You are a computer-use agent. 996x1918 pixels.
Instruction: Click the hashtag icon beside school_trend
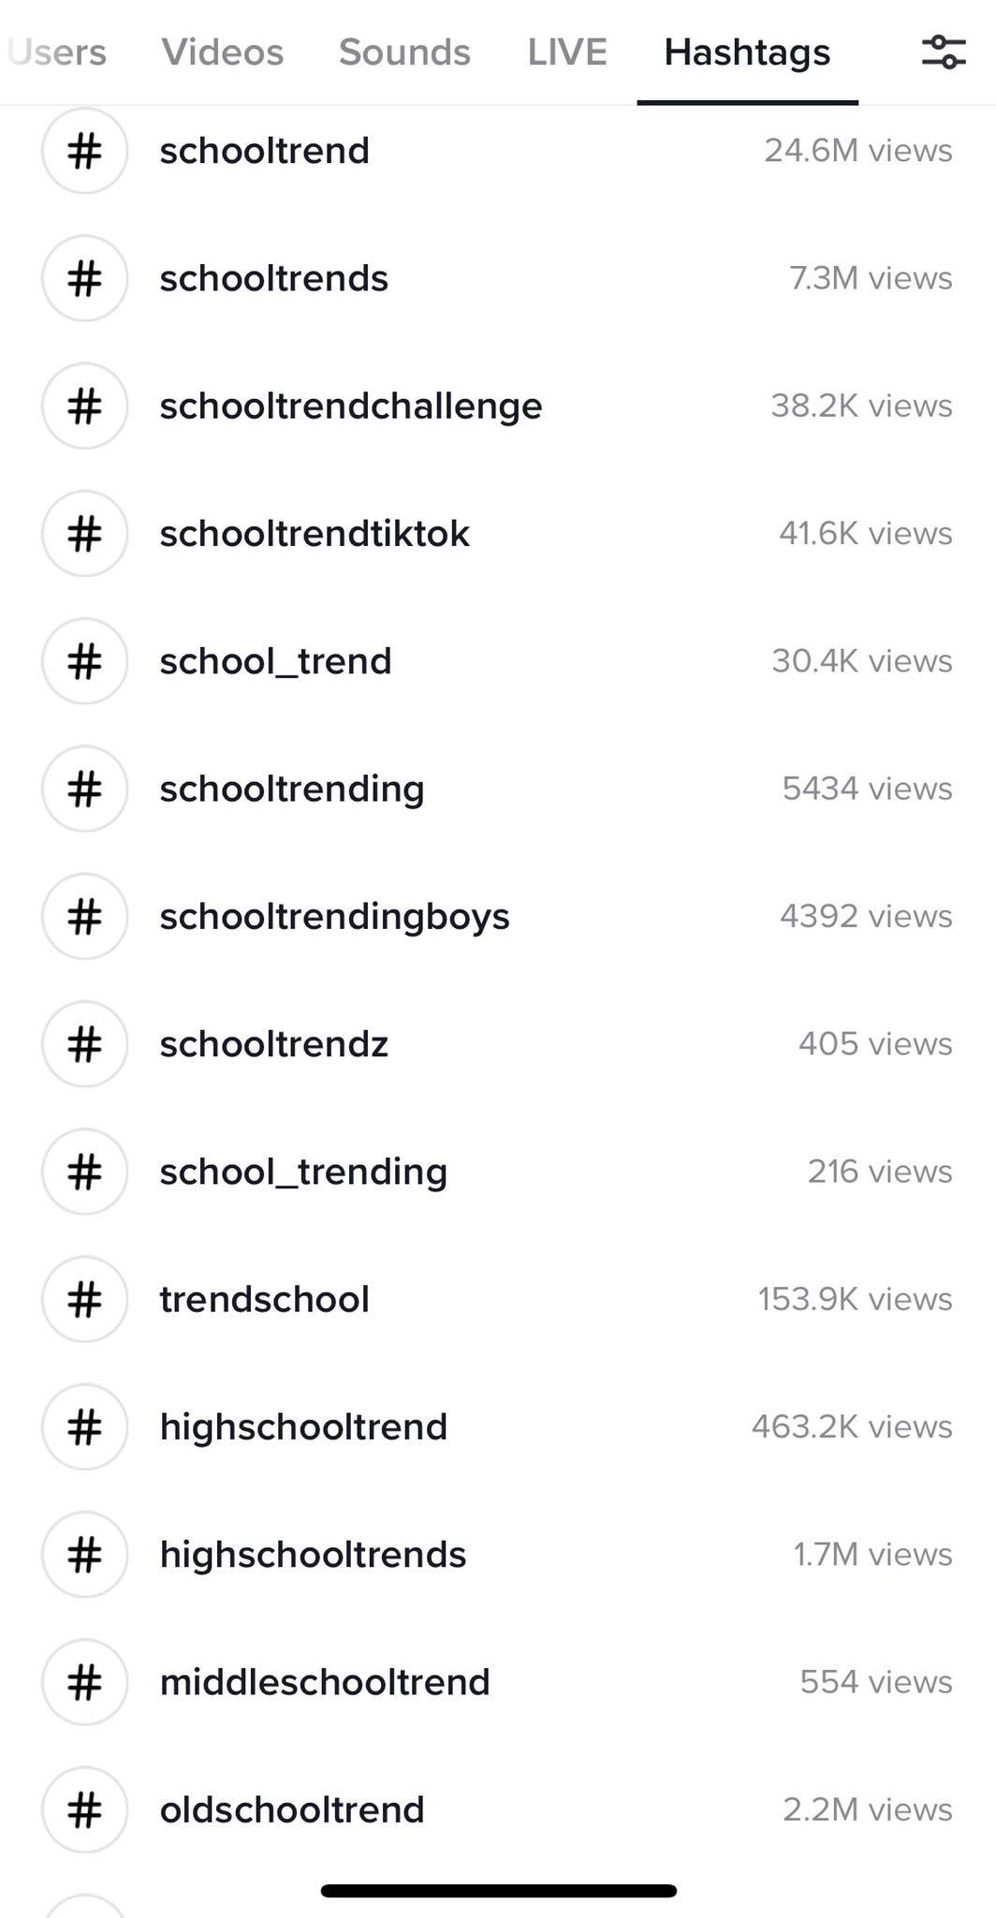click(x=84, y=661)
